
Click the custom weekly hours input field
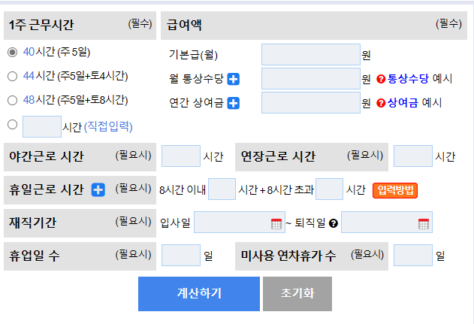[x=42, y=126]
